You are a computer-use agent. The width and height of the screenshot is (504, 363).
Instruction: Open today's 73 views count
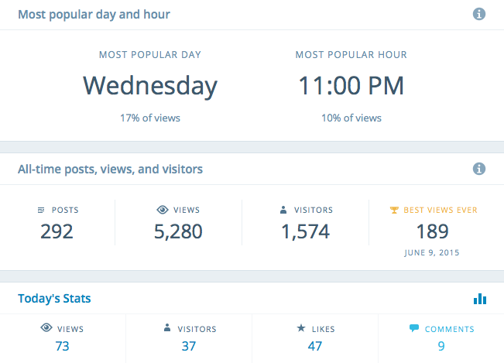[63, 346]
